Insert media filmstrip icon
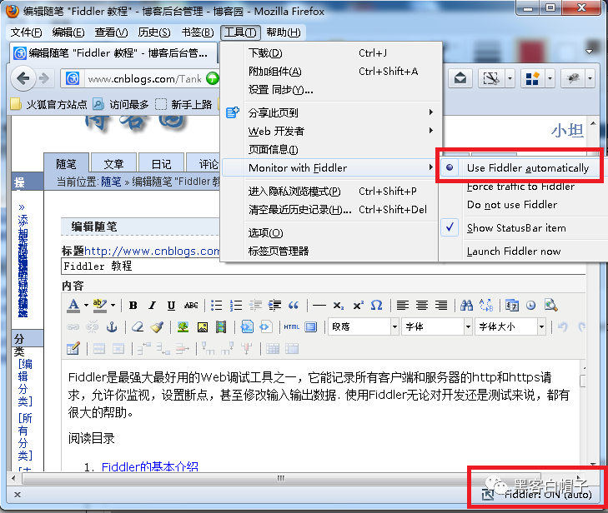 [x=221, y=327]
